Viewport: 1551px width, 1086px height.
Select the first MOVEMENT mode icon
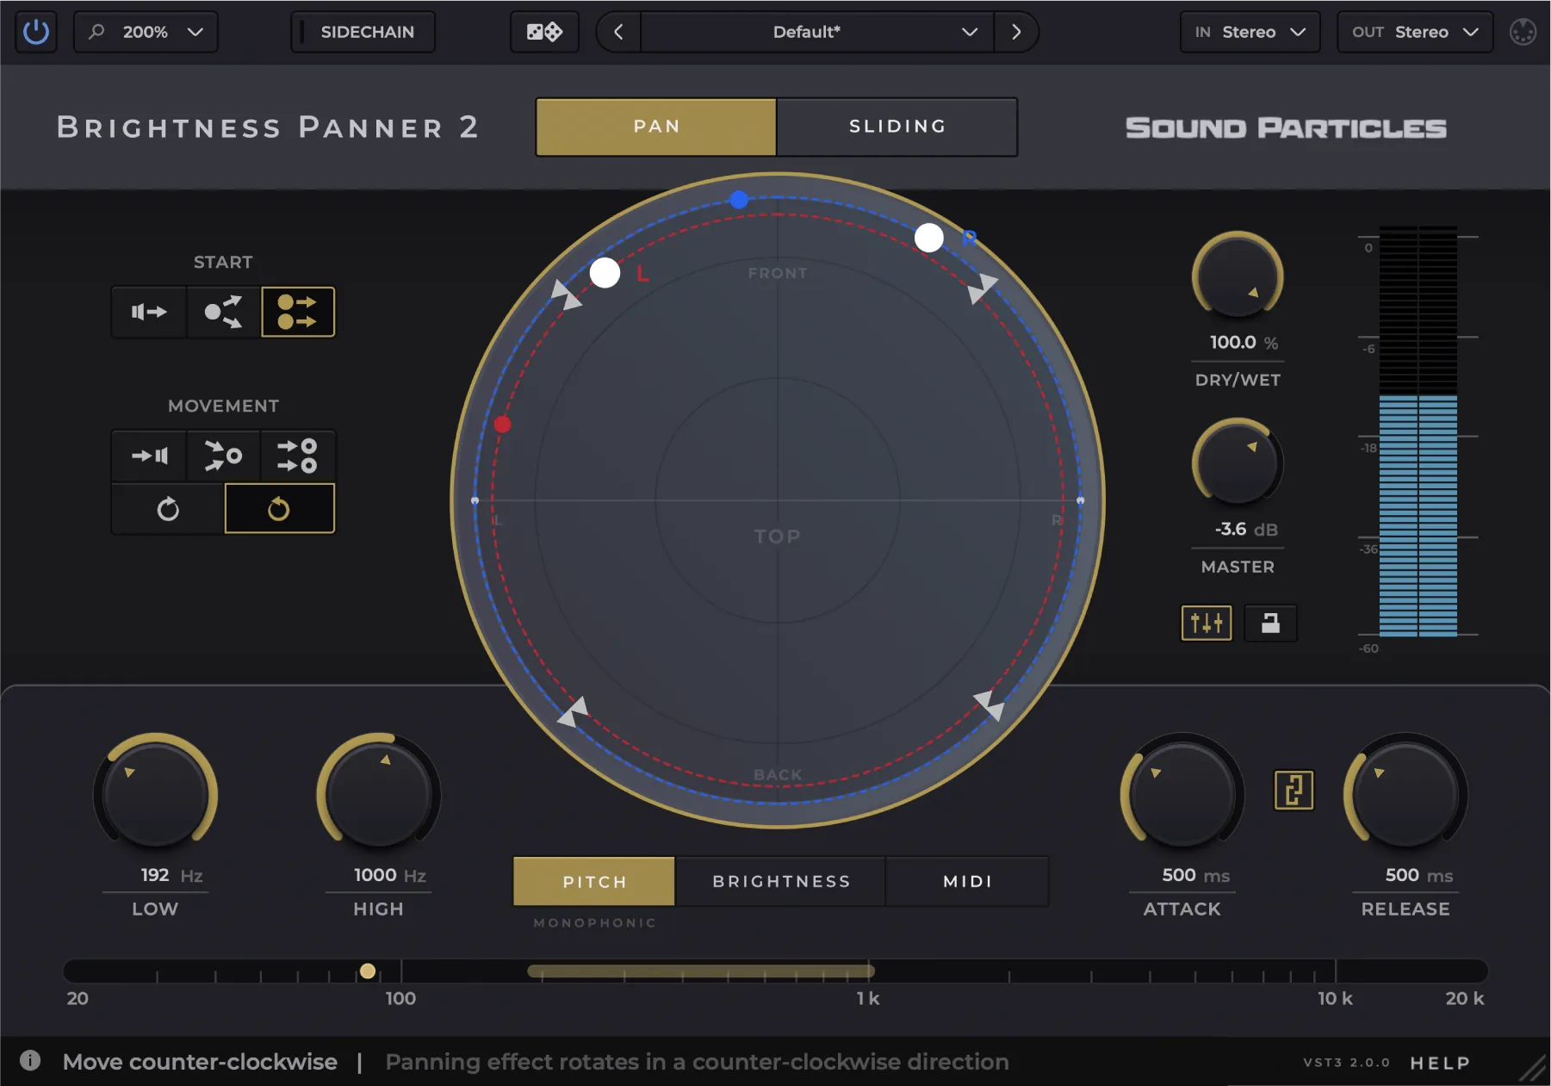[x=149, y=456]
